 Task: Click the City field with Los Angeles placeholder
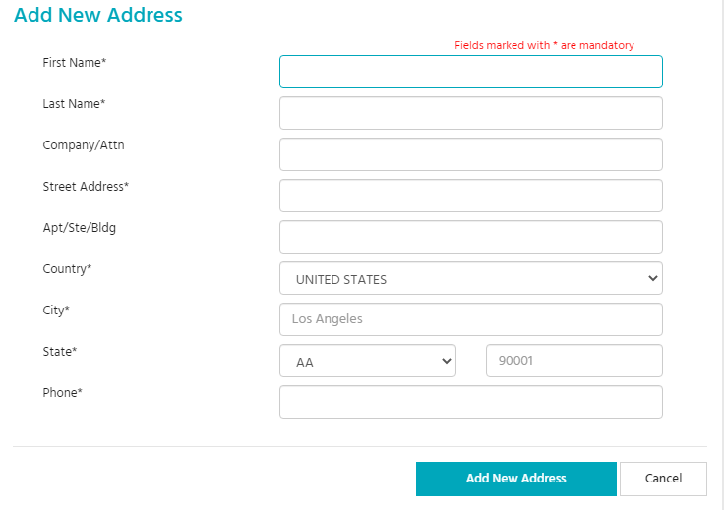pos(470,319)
